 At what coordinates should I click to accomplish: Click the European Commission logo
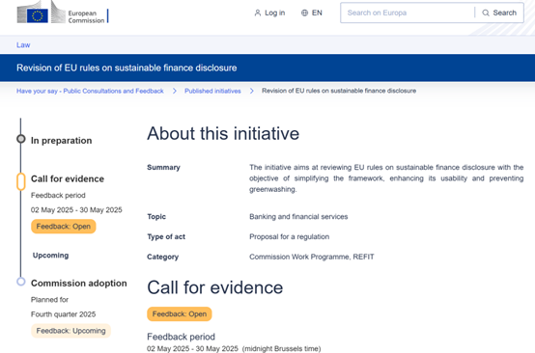pyautogui.click(x=63, y=13)
